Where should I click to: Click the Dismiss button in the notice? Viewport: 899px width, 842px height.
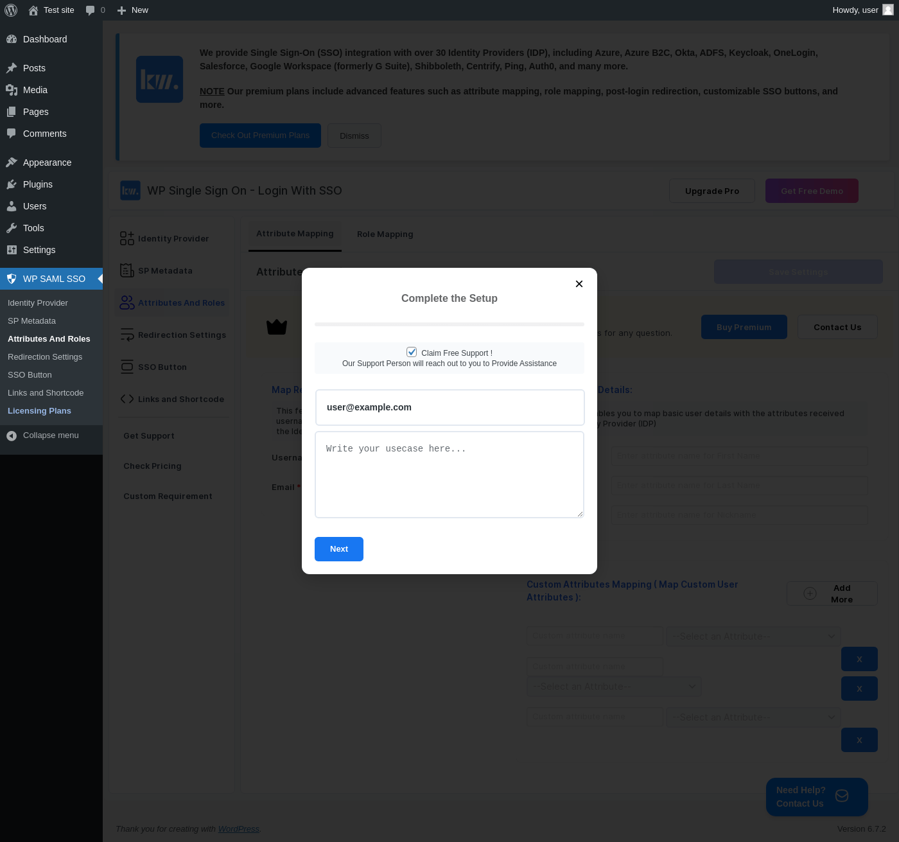354,136
